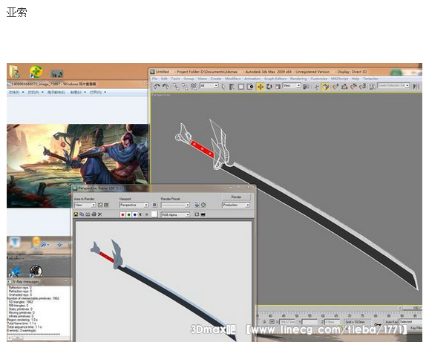This screenshot has width=429, height=342.
Task: Toggle the Spinner Snap button
Action: tap(362, 87)
